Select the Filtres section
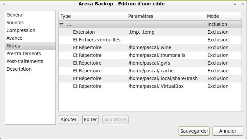The width and height of the screenshot is (247, 139). (x=30, y=46)
